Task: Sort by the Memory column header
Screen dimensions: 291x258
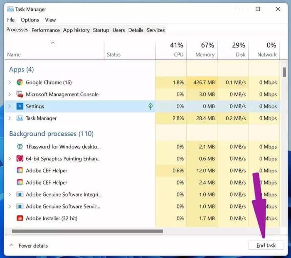Action: pyautogui.click(x=202, y=50)
